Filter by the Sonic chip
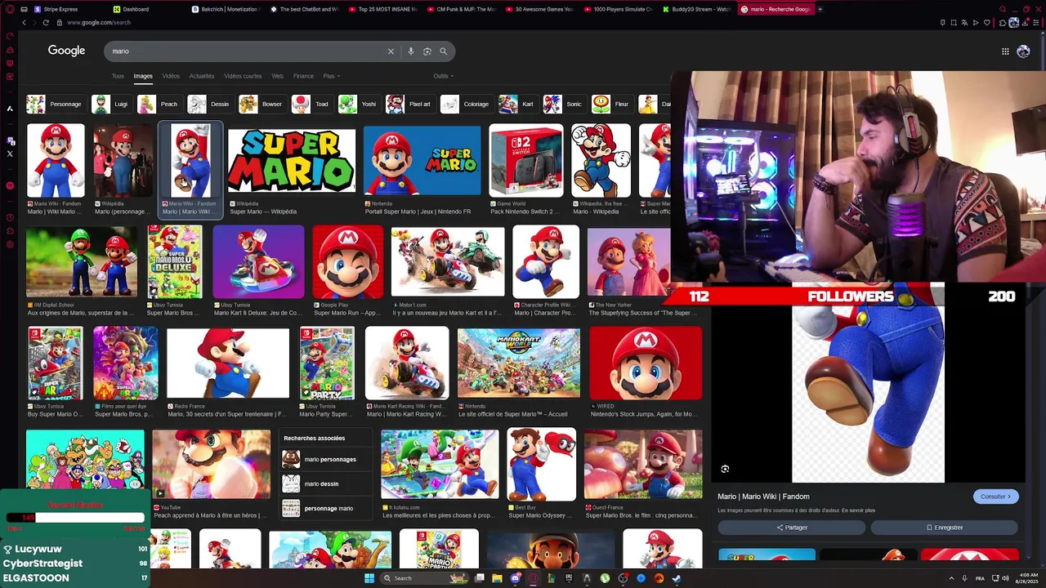Screen dimensions: 1046x588 click(x=564, y=105)
